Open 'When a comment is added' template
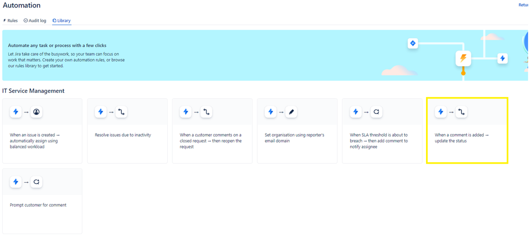 tap(467, 131)
